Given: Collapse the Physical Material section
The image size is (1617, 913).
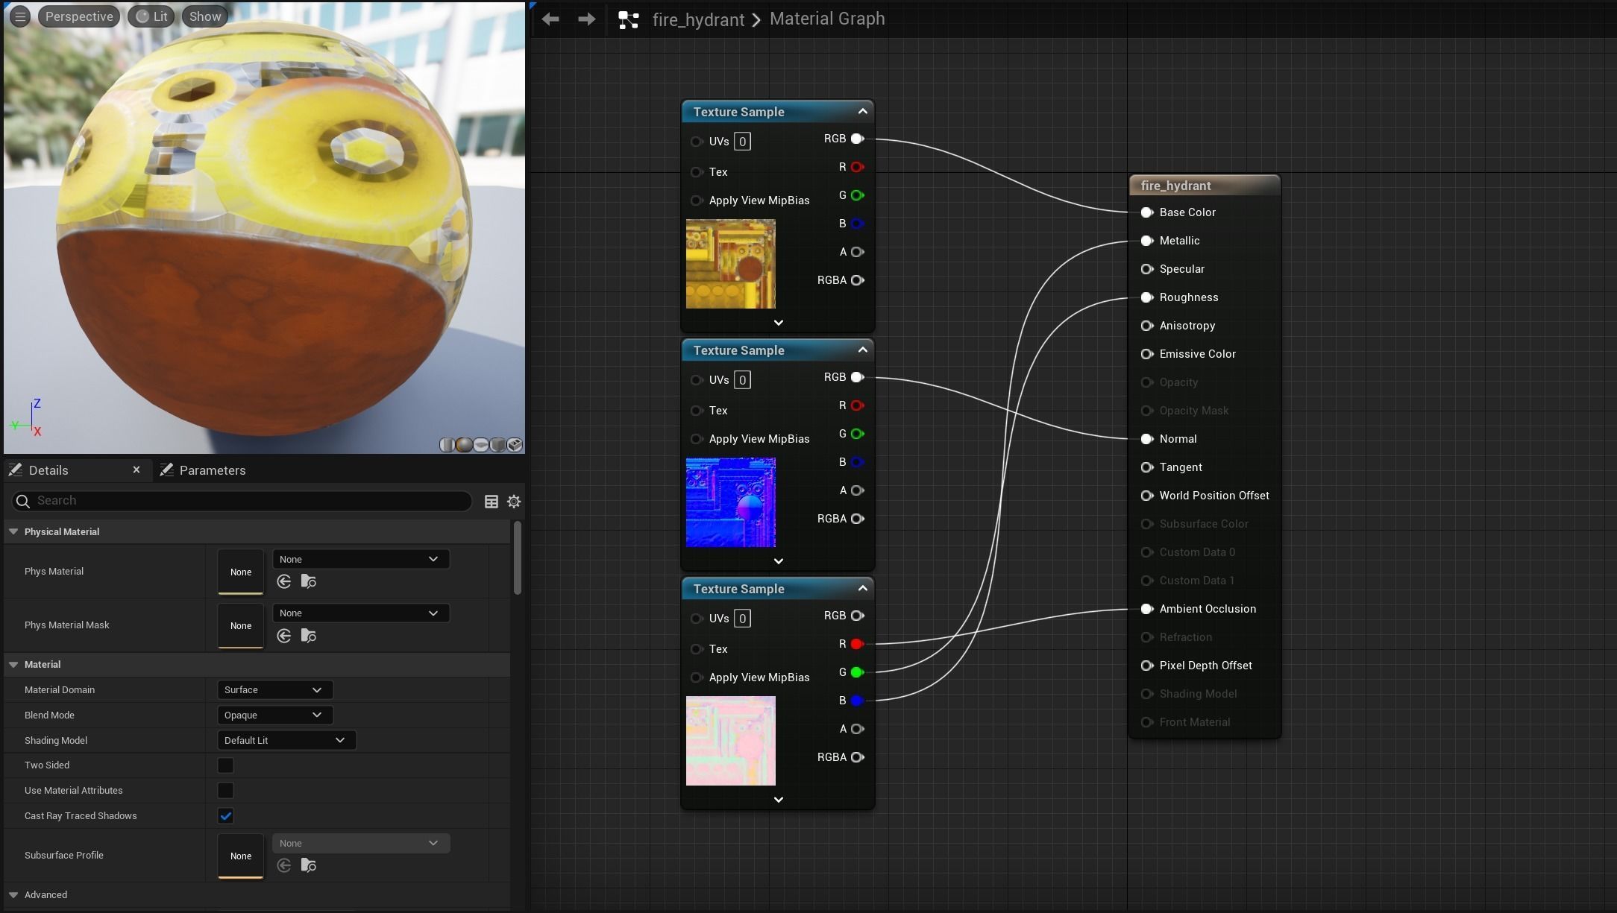Looking at the screenshot, I should 13,531.
